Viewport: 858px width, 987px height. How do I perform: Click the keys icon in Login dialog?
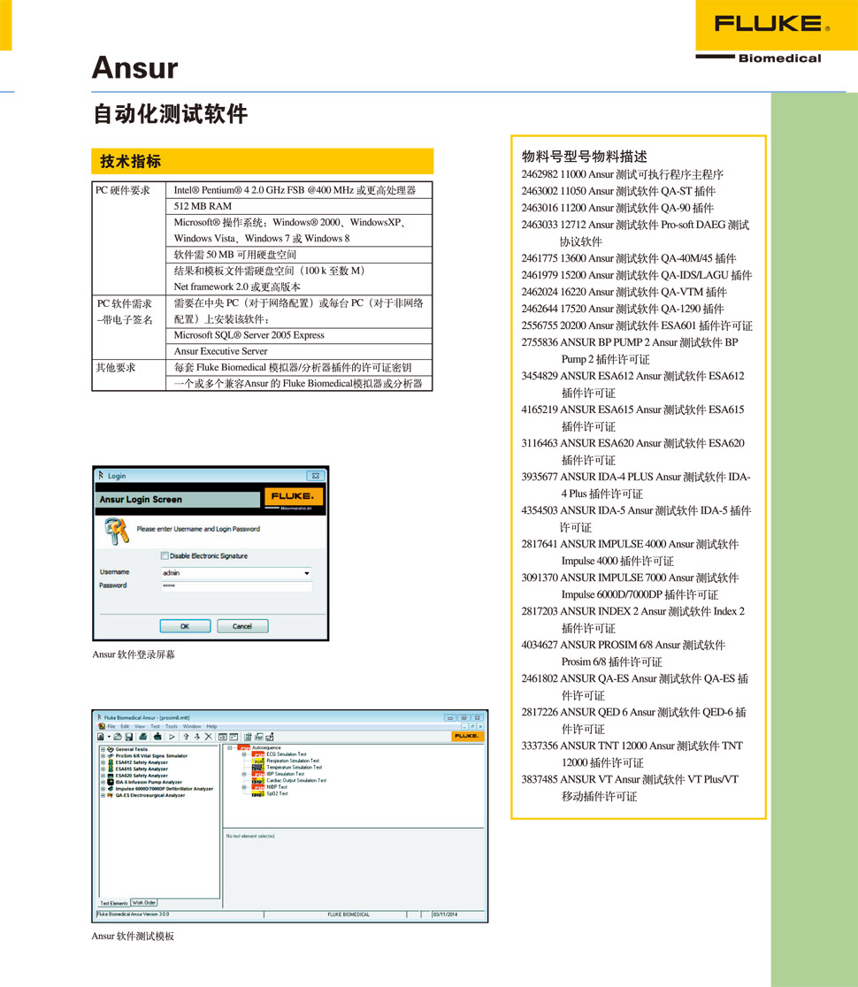coord(117,531)
